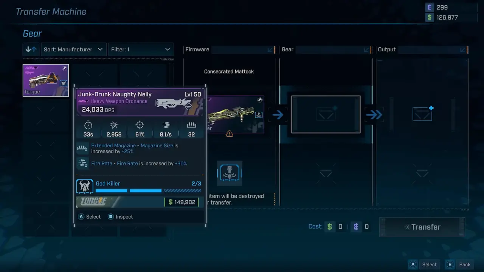Toggle the sort direction arrows
The image size is (484, 272).
pyautogui.click(x=31, y=49)
